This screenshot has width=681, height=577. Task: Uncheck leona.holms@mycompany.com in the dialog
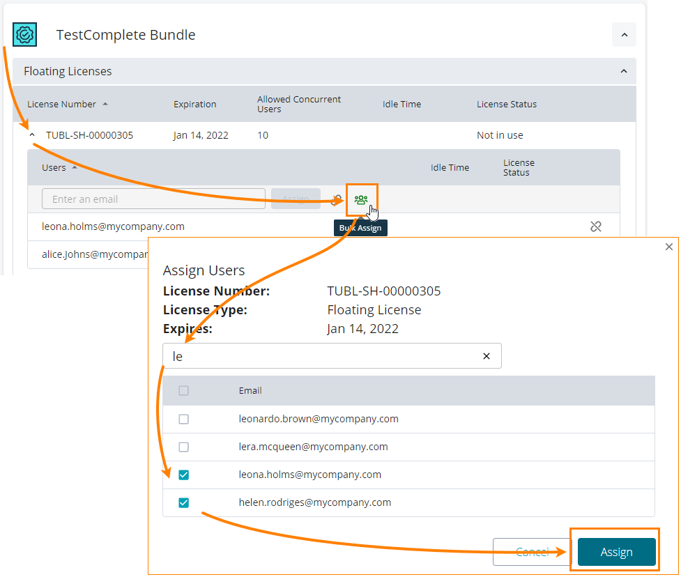[184, 475]
